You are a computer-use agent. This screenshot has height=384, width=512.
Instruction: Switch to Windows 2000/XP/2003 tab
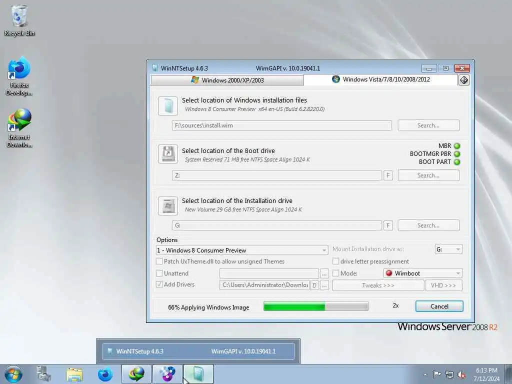[x=227, y=80]
